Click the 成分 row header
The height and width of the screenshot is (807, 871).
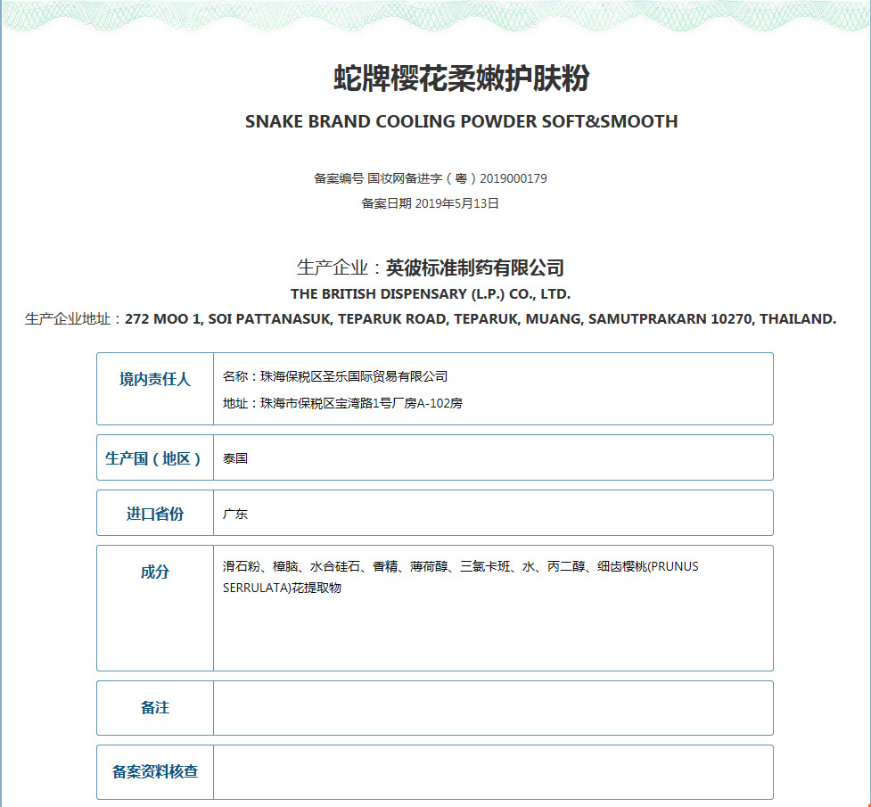(x=155, y=572)
